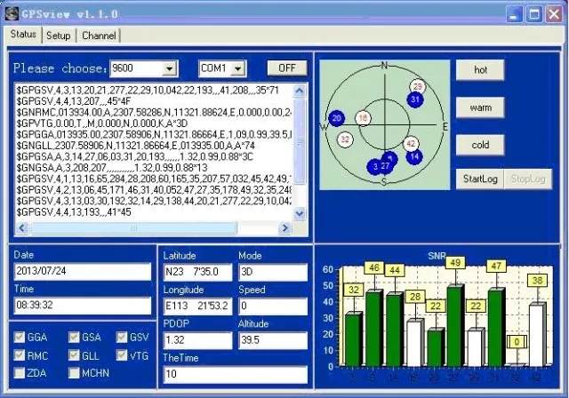This screenshot has width=569, height=398.
Task: Enable the ZDA checkbox
Action: pyautogui.click(x=20, y=372)
